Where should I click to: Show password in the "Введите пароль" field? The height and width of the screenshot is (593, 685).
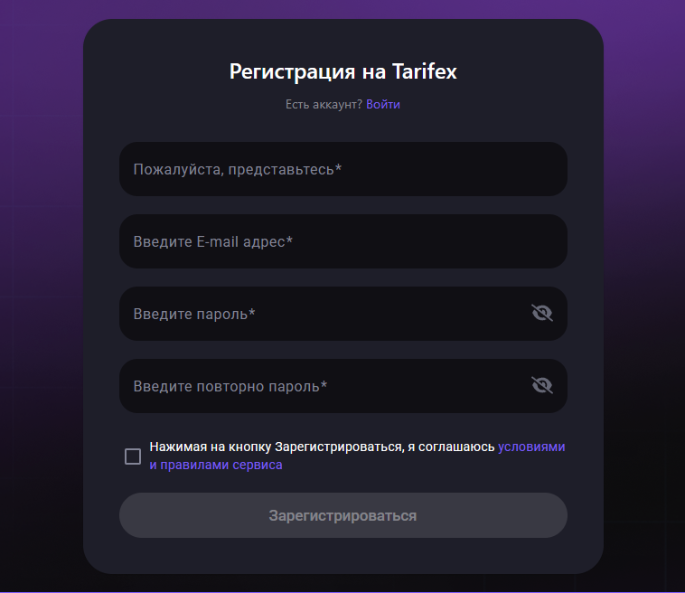(x=541, y=314)
